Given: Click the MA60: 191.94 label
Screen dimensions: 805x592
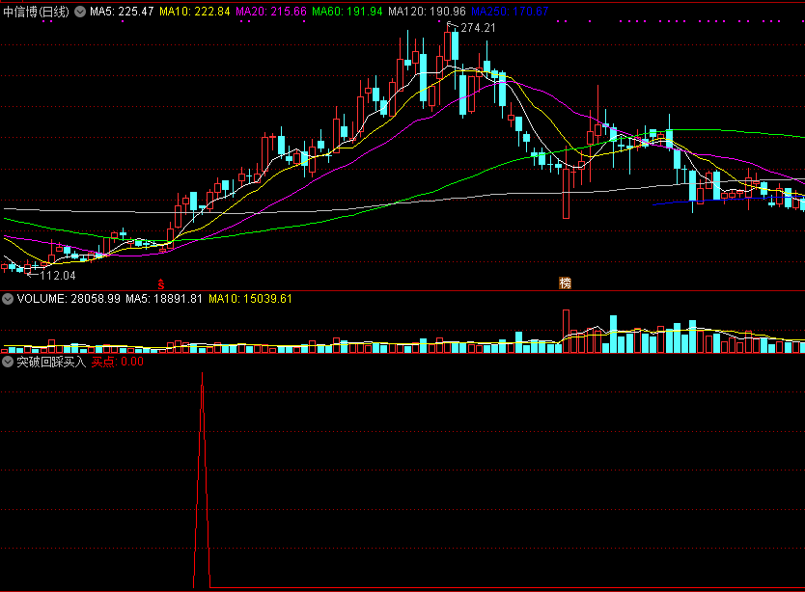Looking at the screenshot, I should (x=347, y=12).
